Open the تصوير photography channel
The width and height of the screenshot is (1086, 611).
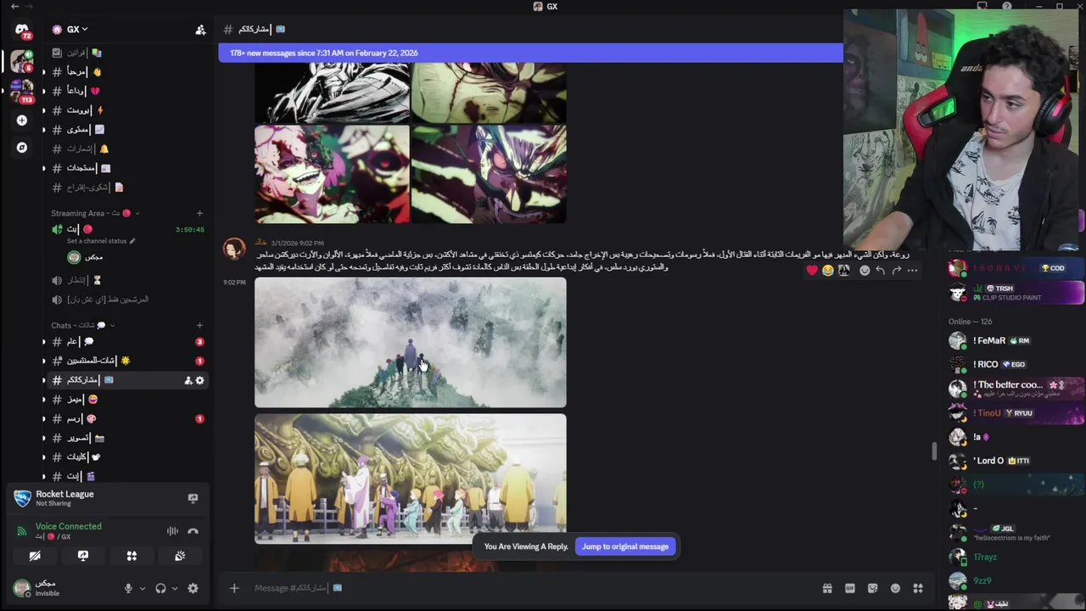126,438
